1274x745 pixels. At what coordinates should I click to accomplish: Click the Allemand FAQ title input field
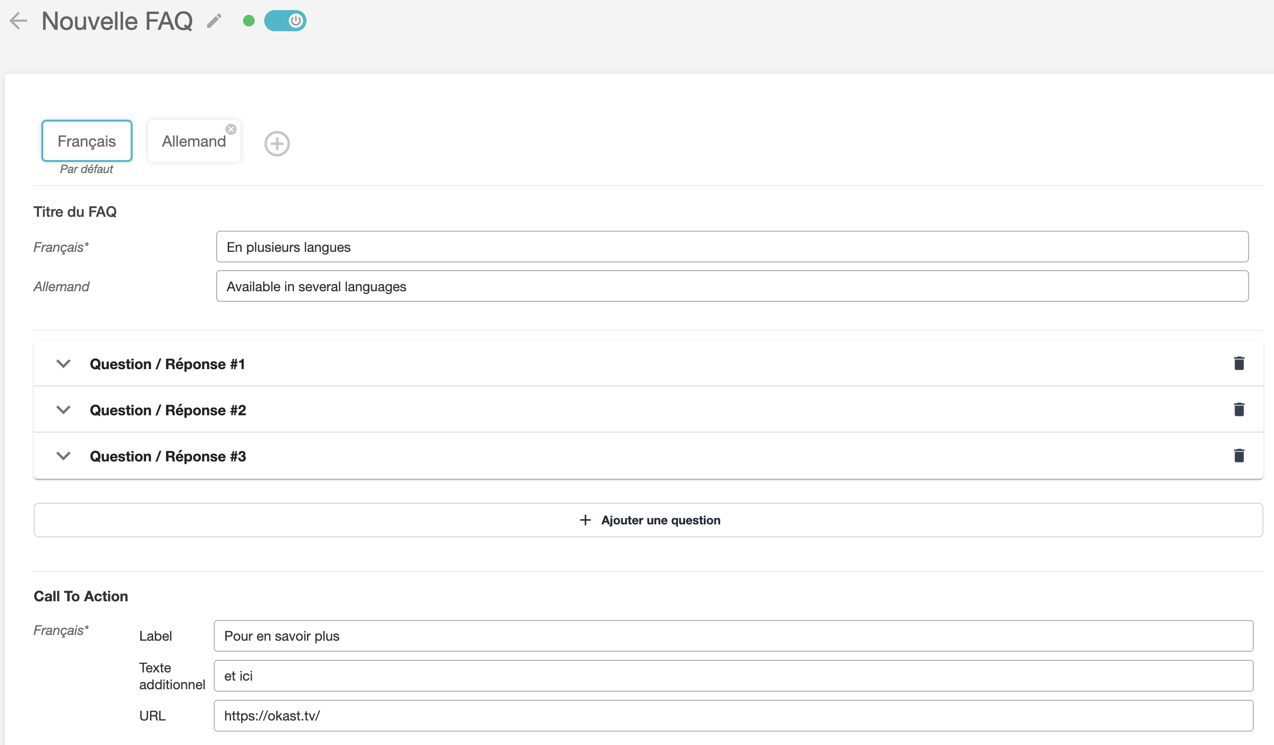(x=732, y=286)
